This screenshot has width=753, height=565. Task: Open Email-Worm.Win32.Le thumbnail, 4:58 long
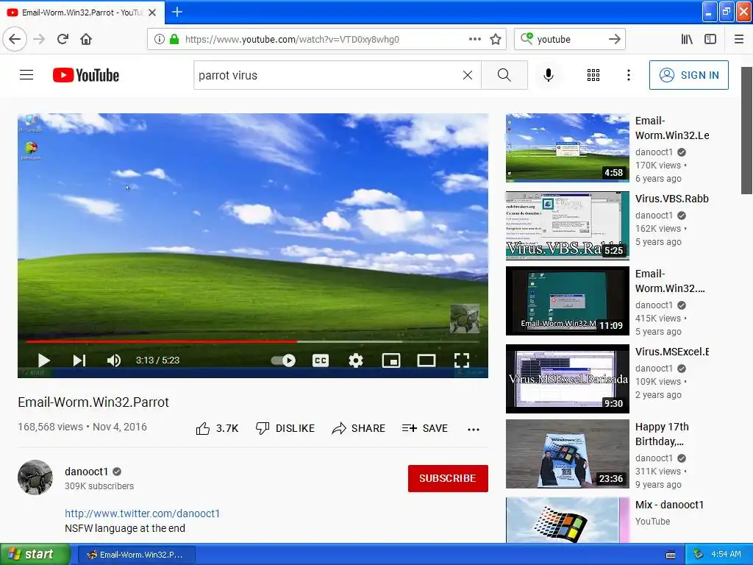[x=567, y=148]
